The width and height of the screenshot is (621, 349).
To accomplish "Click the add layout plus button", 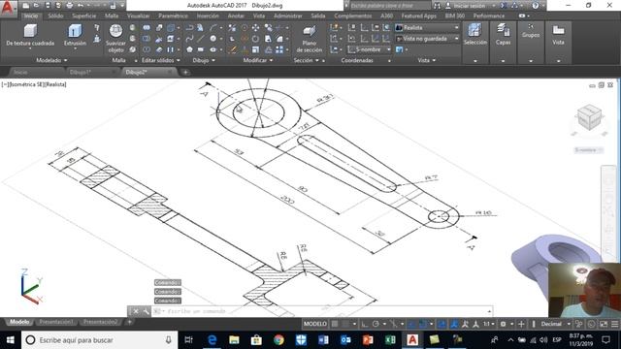I will pyautogui.click(x=129, y=322).
